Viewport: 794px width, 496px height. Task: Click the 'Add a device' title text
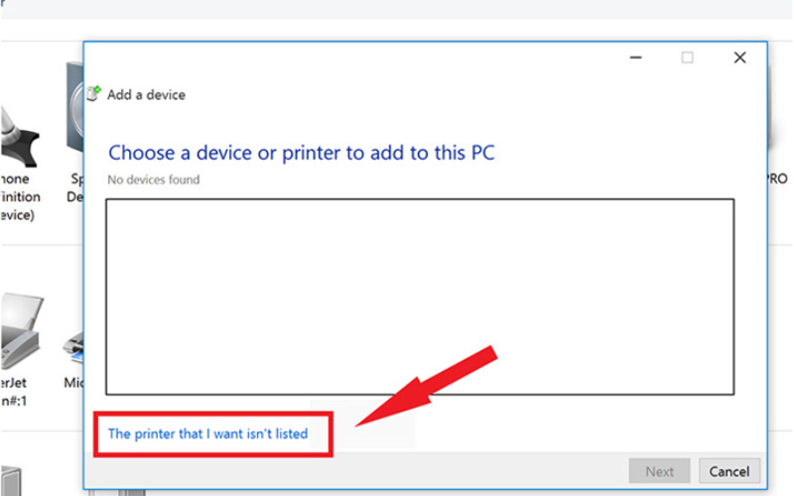(146, 95)
